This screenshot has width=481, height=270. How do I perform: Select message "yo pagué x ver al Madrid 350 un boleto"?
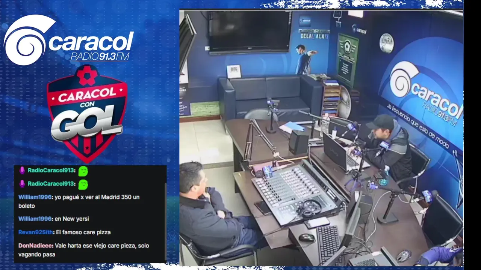(x=79, y=201)
